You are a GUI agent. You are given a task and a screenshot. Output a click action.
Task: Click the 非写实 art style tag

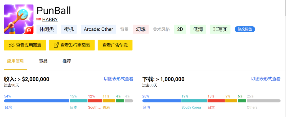(x=220, y=29)
